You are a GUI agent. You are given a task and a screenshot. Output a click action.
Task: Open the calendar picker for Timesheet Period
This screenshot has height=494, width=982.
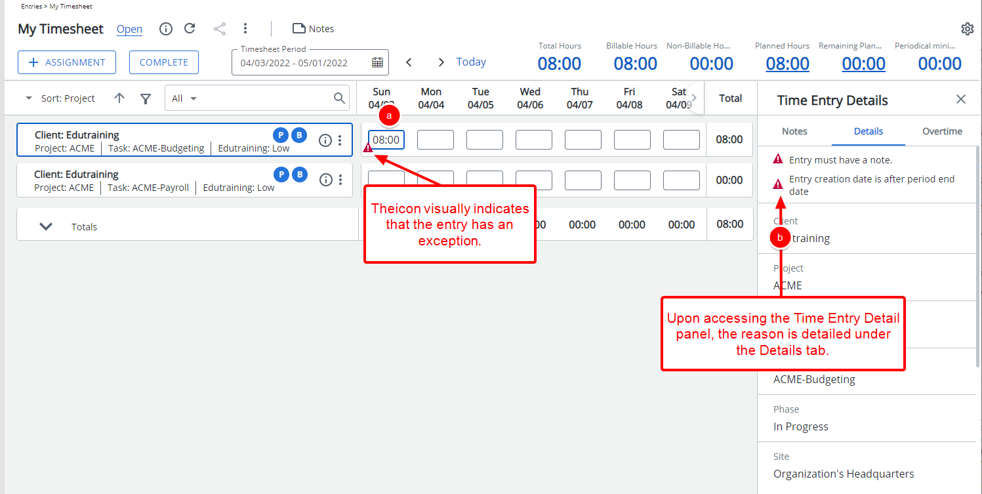pos(377,62)
